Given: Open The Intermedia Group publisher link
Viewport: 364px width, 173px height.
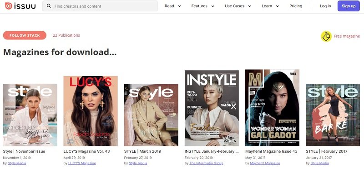Looking at the screenshot, I should tap(206, 163).
